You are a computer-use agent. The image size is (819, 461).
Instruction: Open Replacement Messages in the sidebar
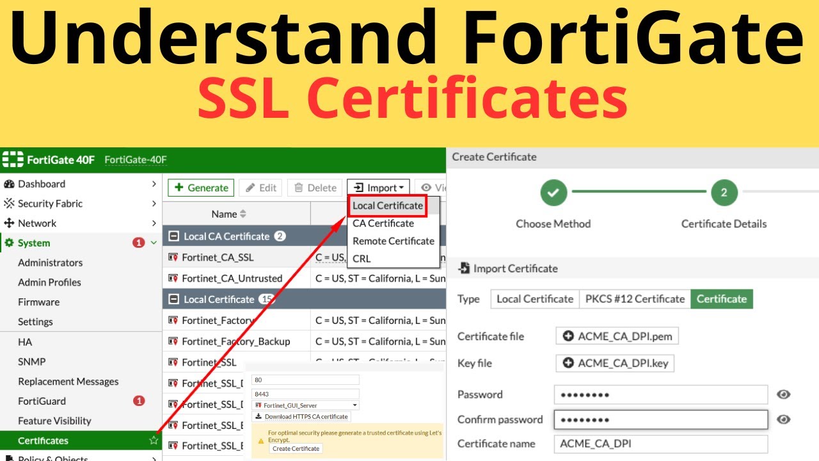[x=68, y=382]
